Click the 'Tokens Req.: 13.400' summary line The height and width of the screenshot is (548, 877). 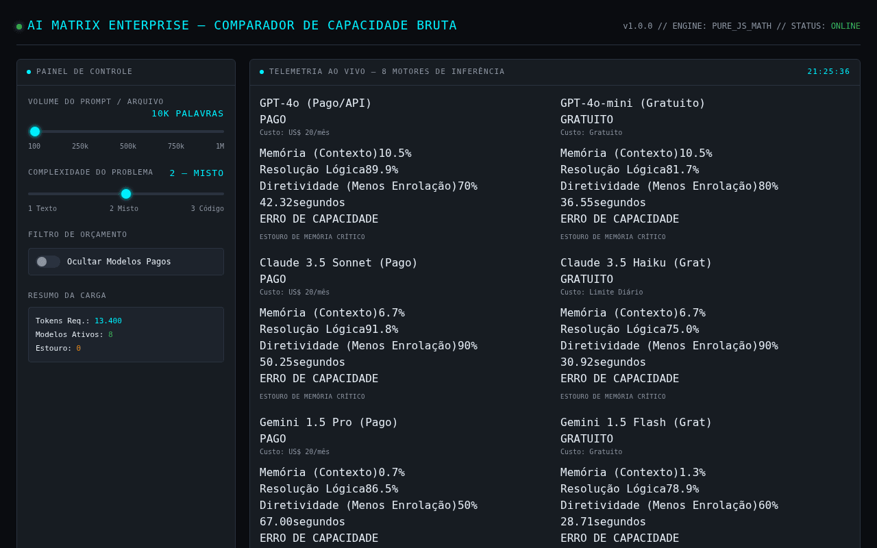point(79,321)
